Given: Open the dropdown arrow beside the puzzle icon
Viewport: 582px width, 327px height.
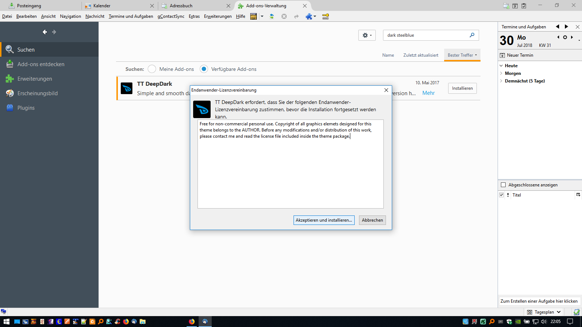Looking at the screenshot, I should (315, 16).
